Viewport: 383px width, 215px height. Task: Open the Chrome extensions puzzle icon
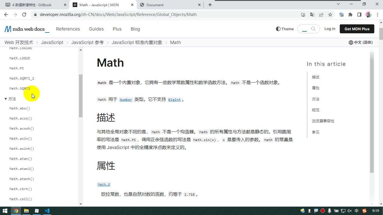coord(350,15)
